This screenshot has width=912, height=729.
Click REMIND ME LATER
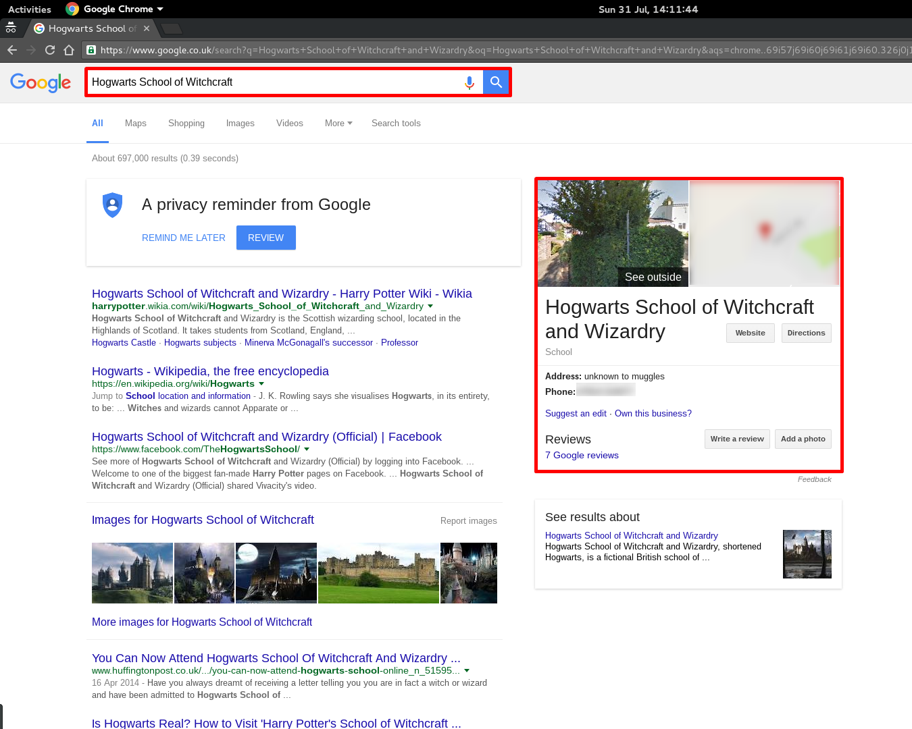(184, 238)
